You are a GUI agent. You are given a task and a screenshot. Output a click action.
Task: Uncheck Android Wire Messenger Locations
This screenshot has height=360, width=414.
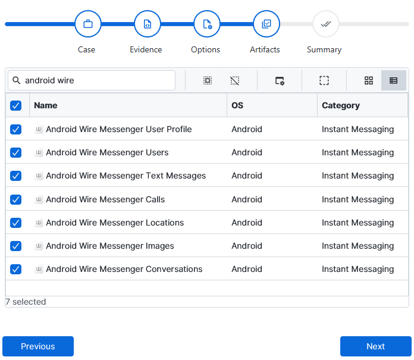[16, 223]
